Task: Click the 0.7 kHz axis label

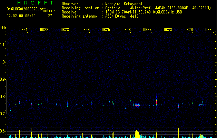Action: (3, 114)
